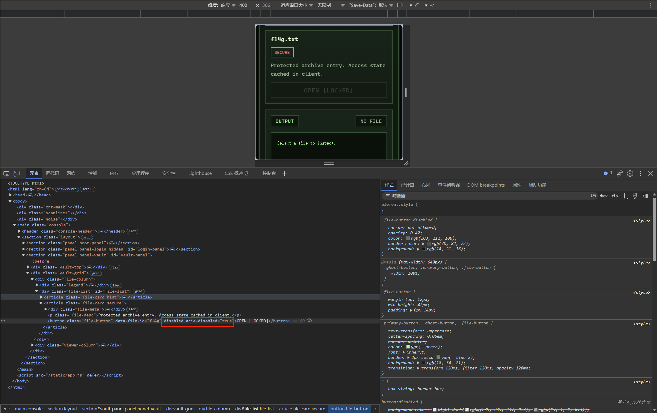Toggle device emulation toolbar icon
Screen dimensions: 657x413
17,174
